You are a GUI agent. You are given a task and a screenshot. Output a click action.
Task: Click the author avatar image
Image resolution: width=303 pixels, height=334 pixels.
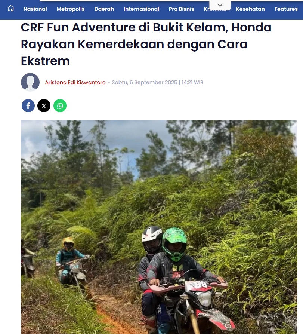tap(30, 82)
